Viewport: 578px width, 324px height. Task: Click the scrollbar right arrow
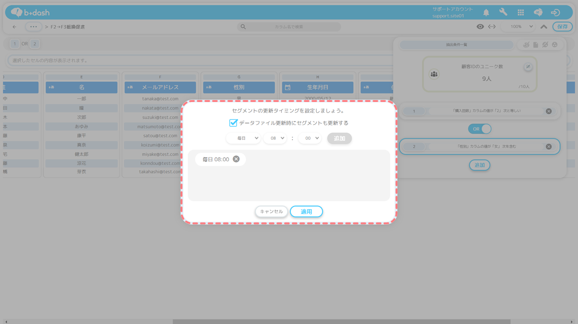pyautogui.click(x=571, y=322)
